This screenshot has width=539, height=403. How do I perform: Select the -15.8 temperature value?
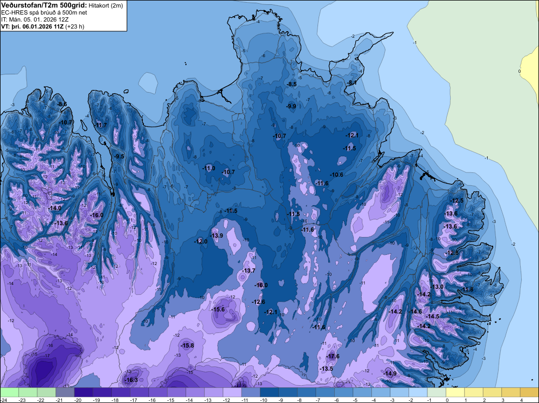[188, 346]
